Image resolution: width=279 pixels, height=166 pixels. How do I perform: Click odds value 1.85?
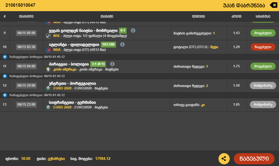click(236, 105)
